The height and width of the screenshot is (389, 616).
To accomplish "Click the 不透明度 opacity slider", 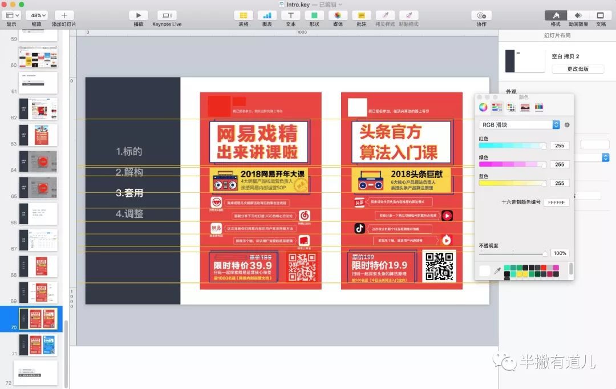I will click(x=512, y=253).
